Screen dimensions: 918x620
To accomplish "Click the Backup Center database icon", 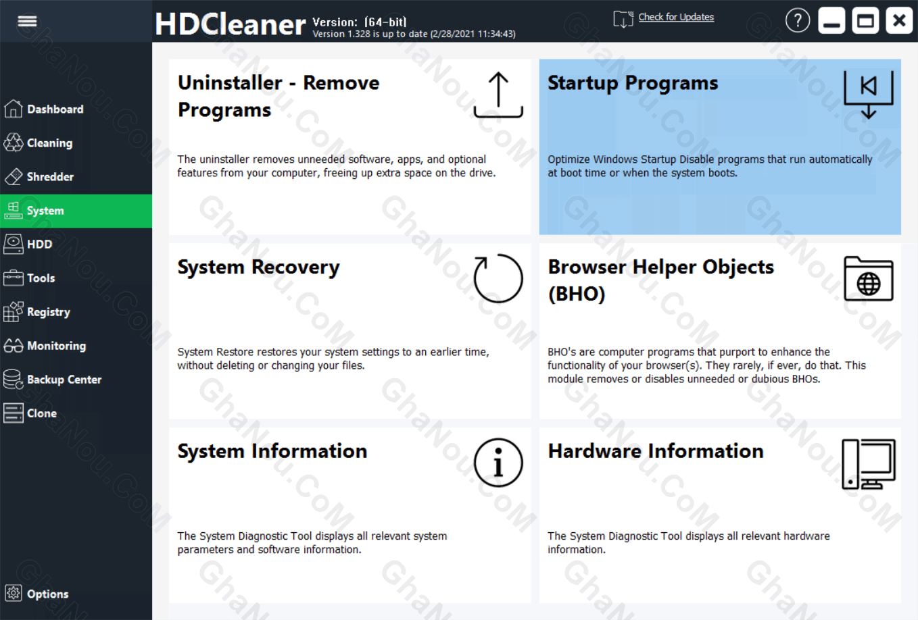I will (13, 379).
